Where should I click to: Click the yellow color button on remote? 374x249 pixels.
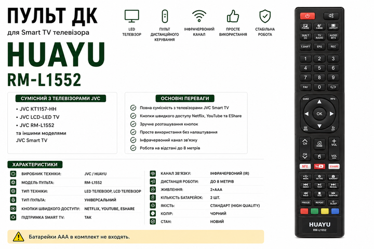(325, 211)
